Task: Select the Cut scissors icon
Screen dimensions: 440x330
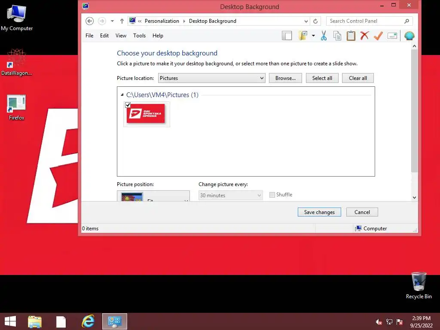Action: tap(324, 36)
